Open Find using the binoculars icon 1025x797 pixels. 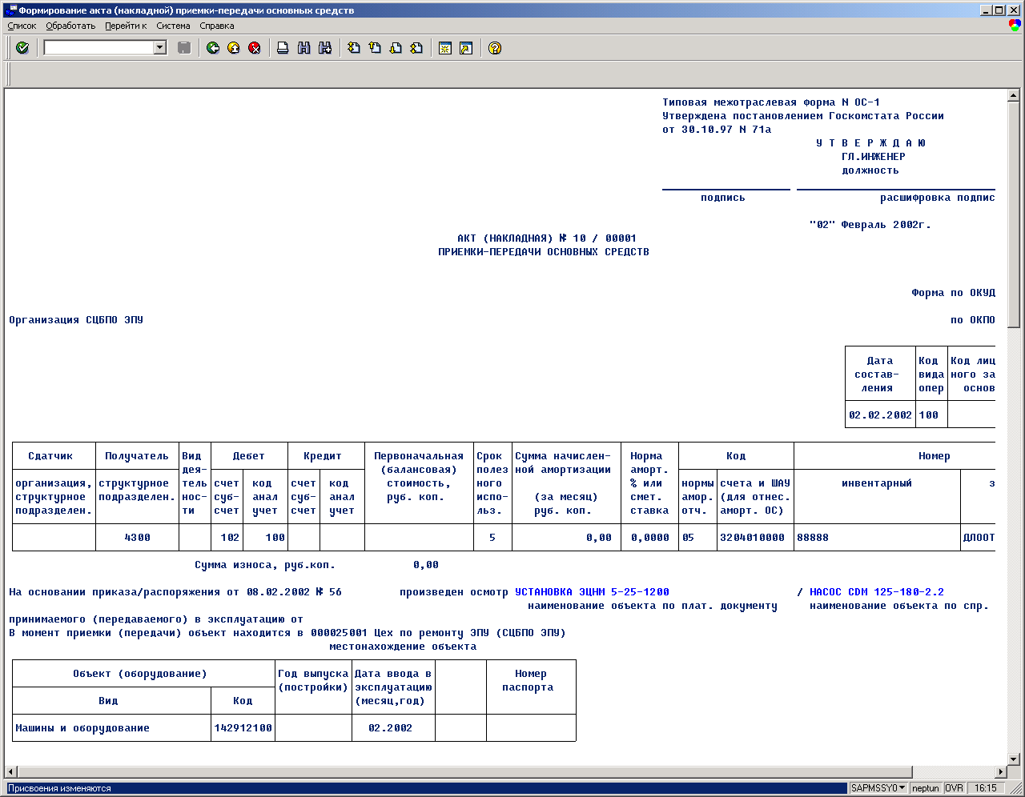click(x=303, y=48)
